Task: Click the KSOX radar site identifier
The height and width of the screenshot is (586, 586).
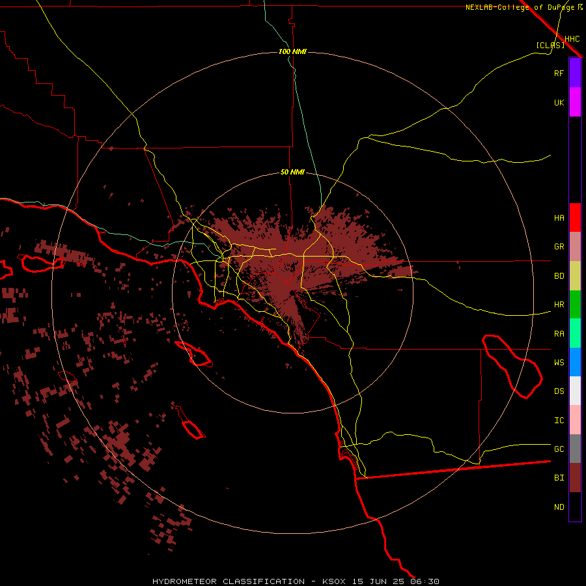Action: pos(334,581)
